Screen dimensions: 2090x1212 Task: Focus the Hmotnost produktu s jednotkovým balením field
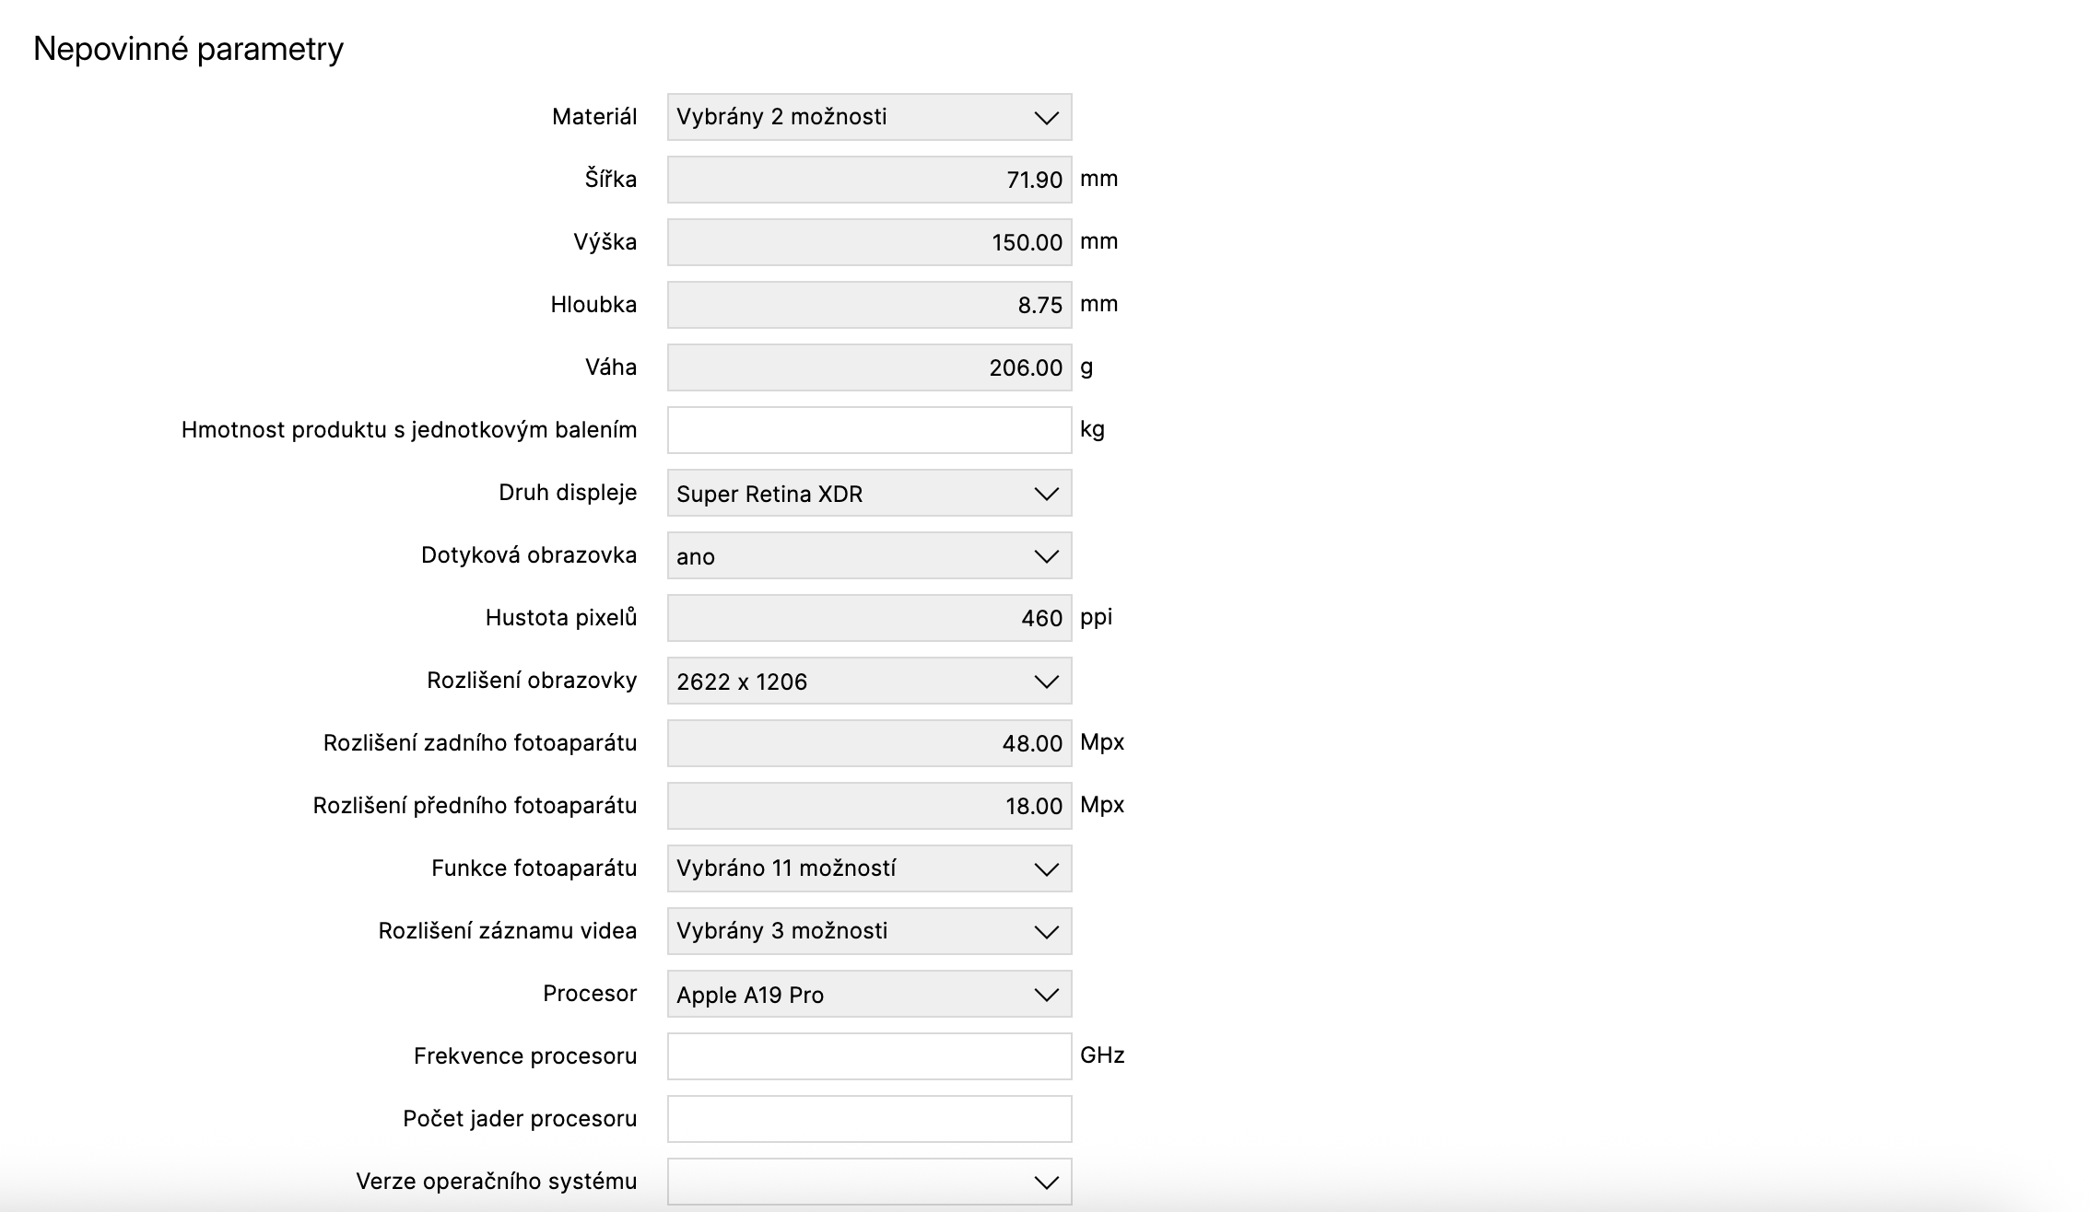[x=868, y=430]
